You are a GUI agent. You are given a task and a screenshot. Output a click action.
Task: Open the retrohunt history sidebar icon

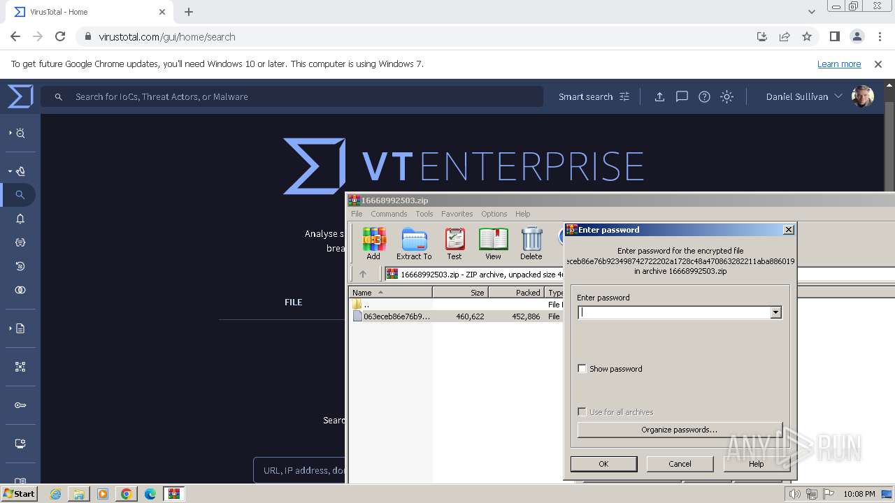pyautogui.click(x=20, y=266)
